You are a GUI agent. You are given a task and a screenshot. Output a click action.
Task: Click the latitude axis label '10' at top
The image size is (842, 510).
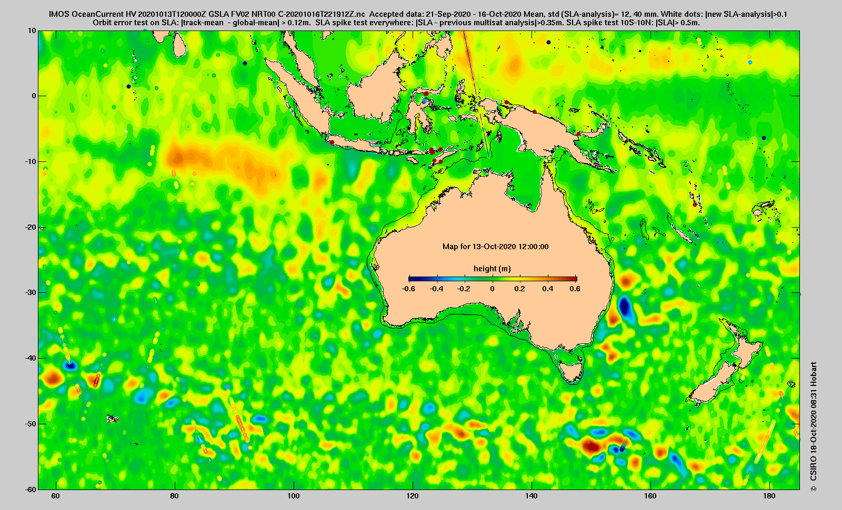(33, 30)
